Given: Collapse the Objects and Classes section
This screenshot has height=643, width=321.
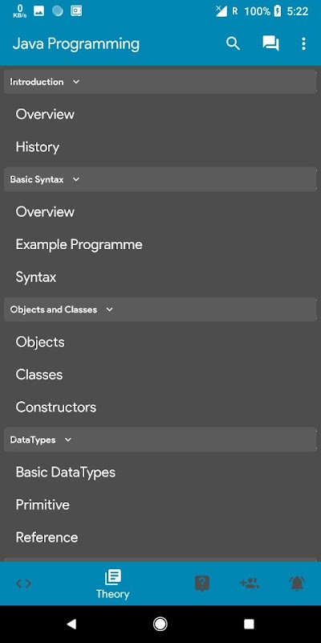Looking at the screenshot, I should coord(160,309).
